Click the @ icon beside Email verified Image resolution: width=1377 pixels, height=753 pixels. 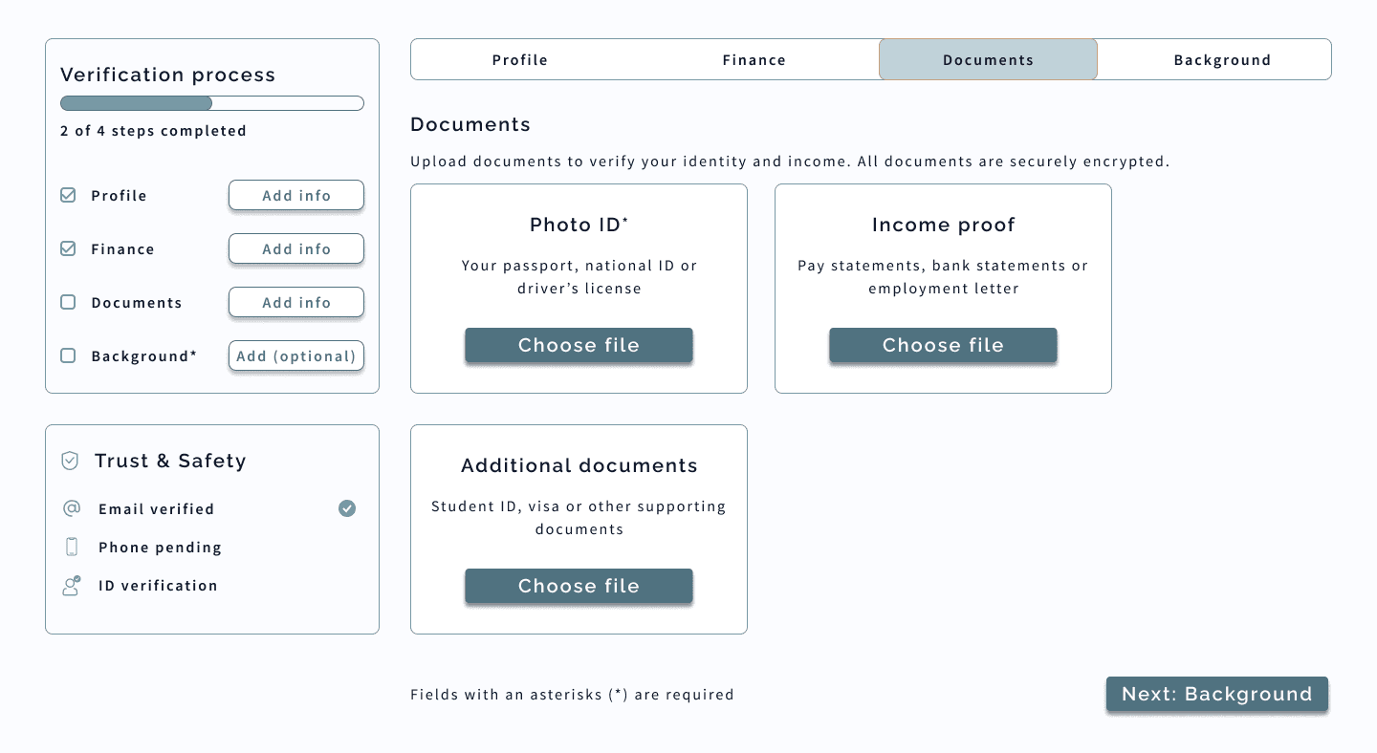point(72,508)
